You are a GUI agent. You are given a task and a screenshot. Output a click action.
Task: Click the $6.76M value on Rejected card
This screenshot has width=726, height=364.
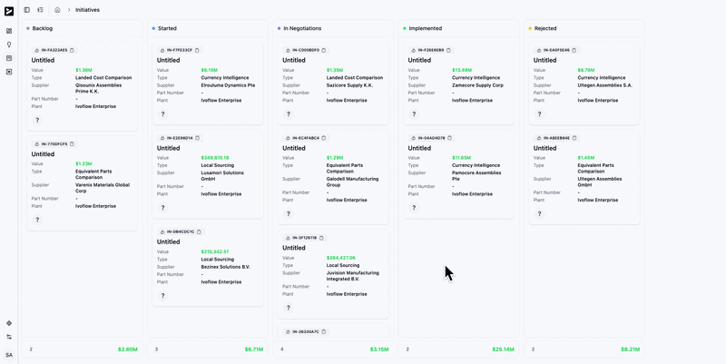[x=585, y=71]
